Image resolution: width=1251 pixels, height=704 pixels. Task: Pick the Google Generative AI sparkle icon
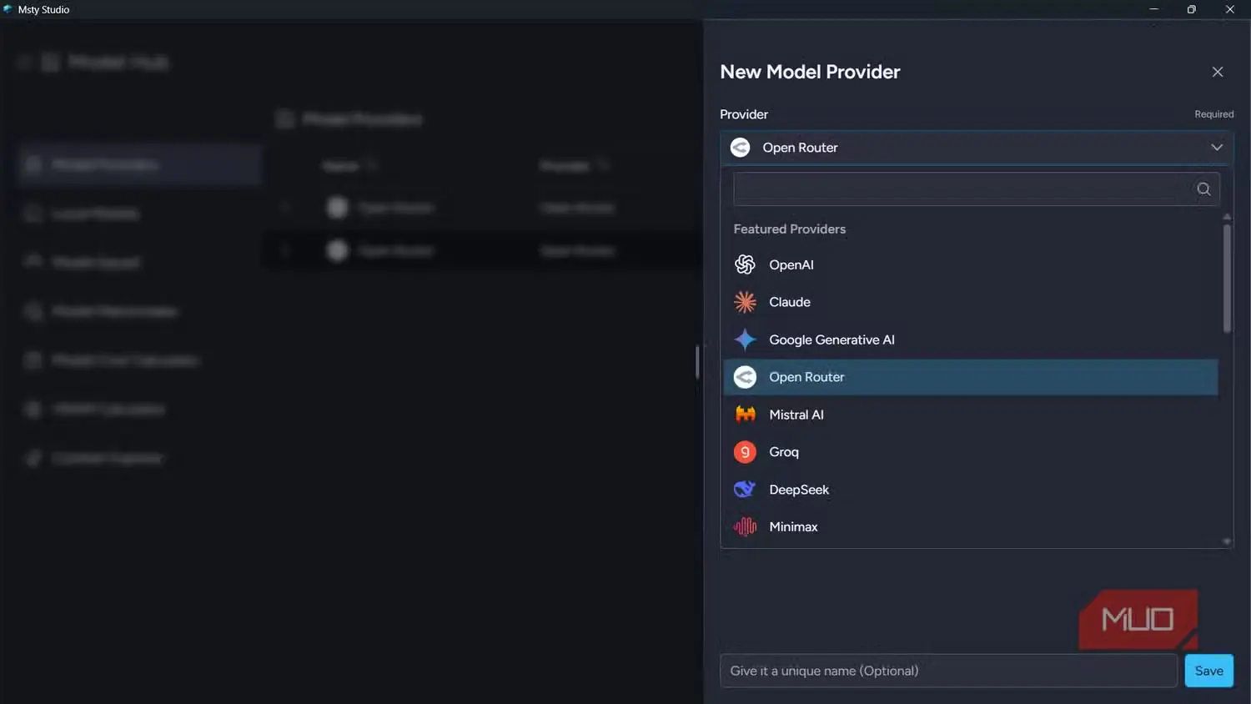[x=745, y=339]
